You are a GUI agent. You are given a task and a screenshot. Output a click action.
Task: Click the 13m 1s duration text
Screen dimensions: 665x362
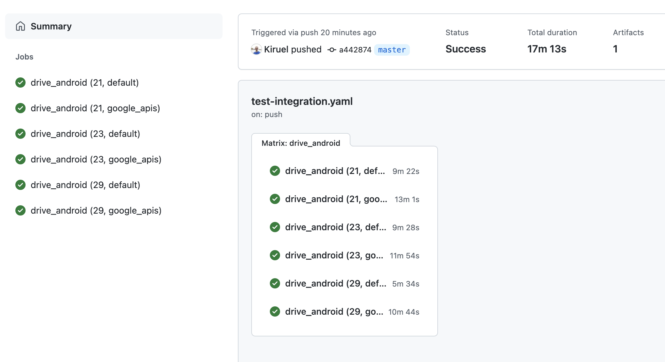[407, 200]
